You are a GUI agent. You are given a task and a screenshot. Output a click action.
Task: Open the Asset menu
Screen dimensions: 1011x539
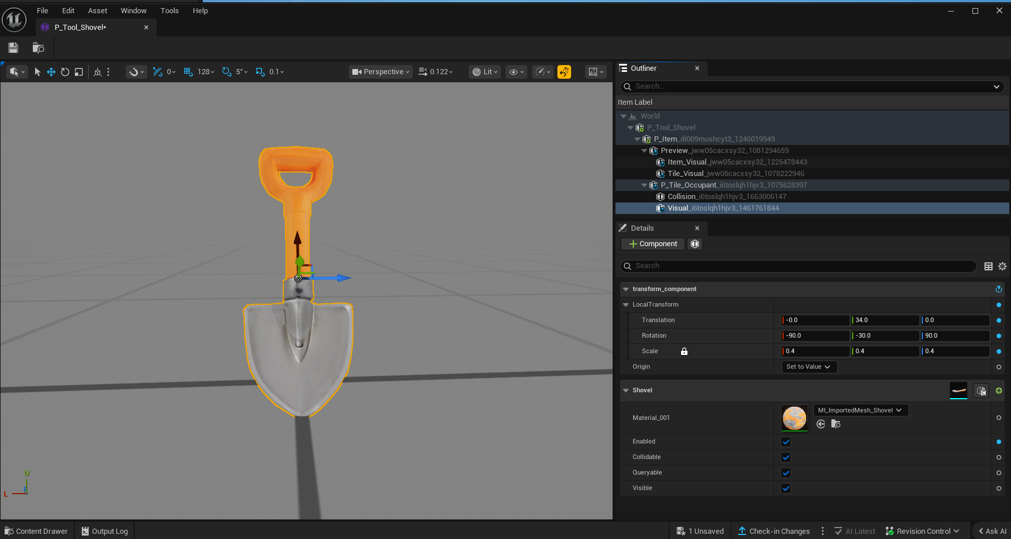tap(97, 11)
